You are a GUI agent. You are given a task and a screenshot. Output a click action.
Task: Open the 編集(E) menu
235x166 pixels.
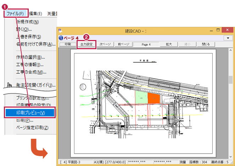point(35,13)
